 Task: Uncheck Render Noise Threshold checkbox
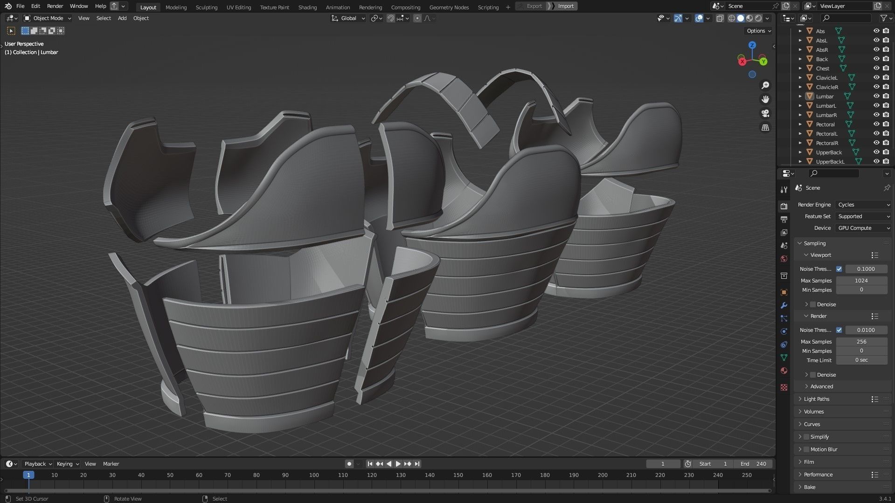tap(839, 330)
